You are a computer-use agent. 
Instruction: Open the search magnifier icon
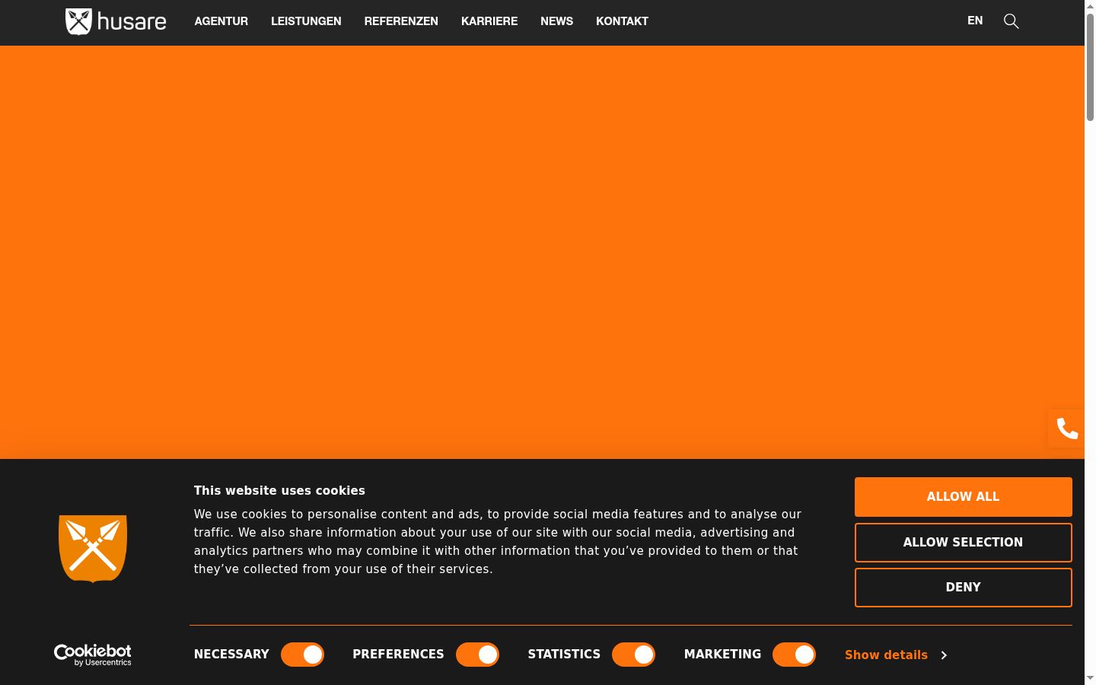tap(1011, 21)
